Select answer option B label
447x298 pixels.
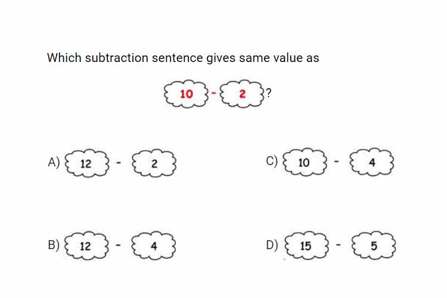(x=54, y=245)
